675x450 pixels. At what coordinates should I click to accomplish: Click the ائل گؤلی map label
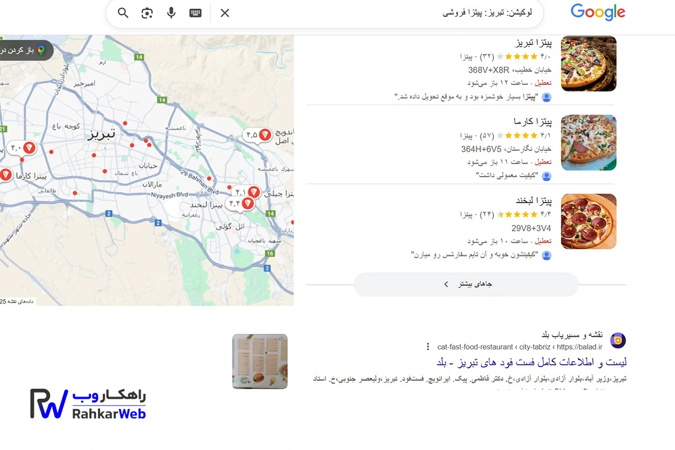[x=230, y=227]
